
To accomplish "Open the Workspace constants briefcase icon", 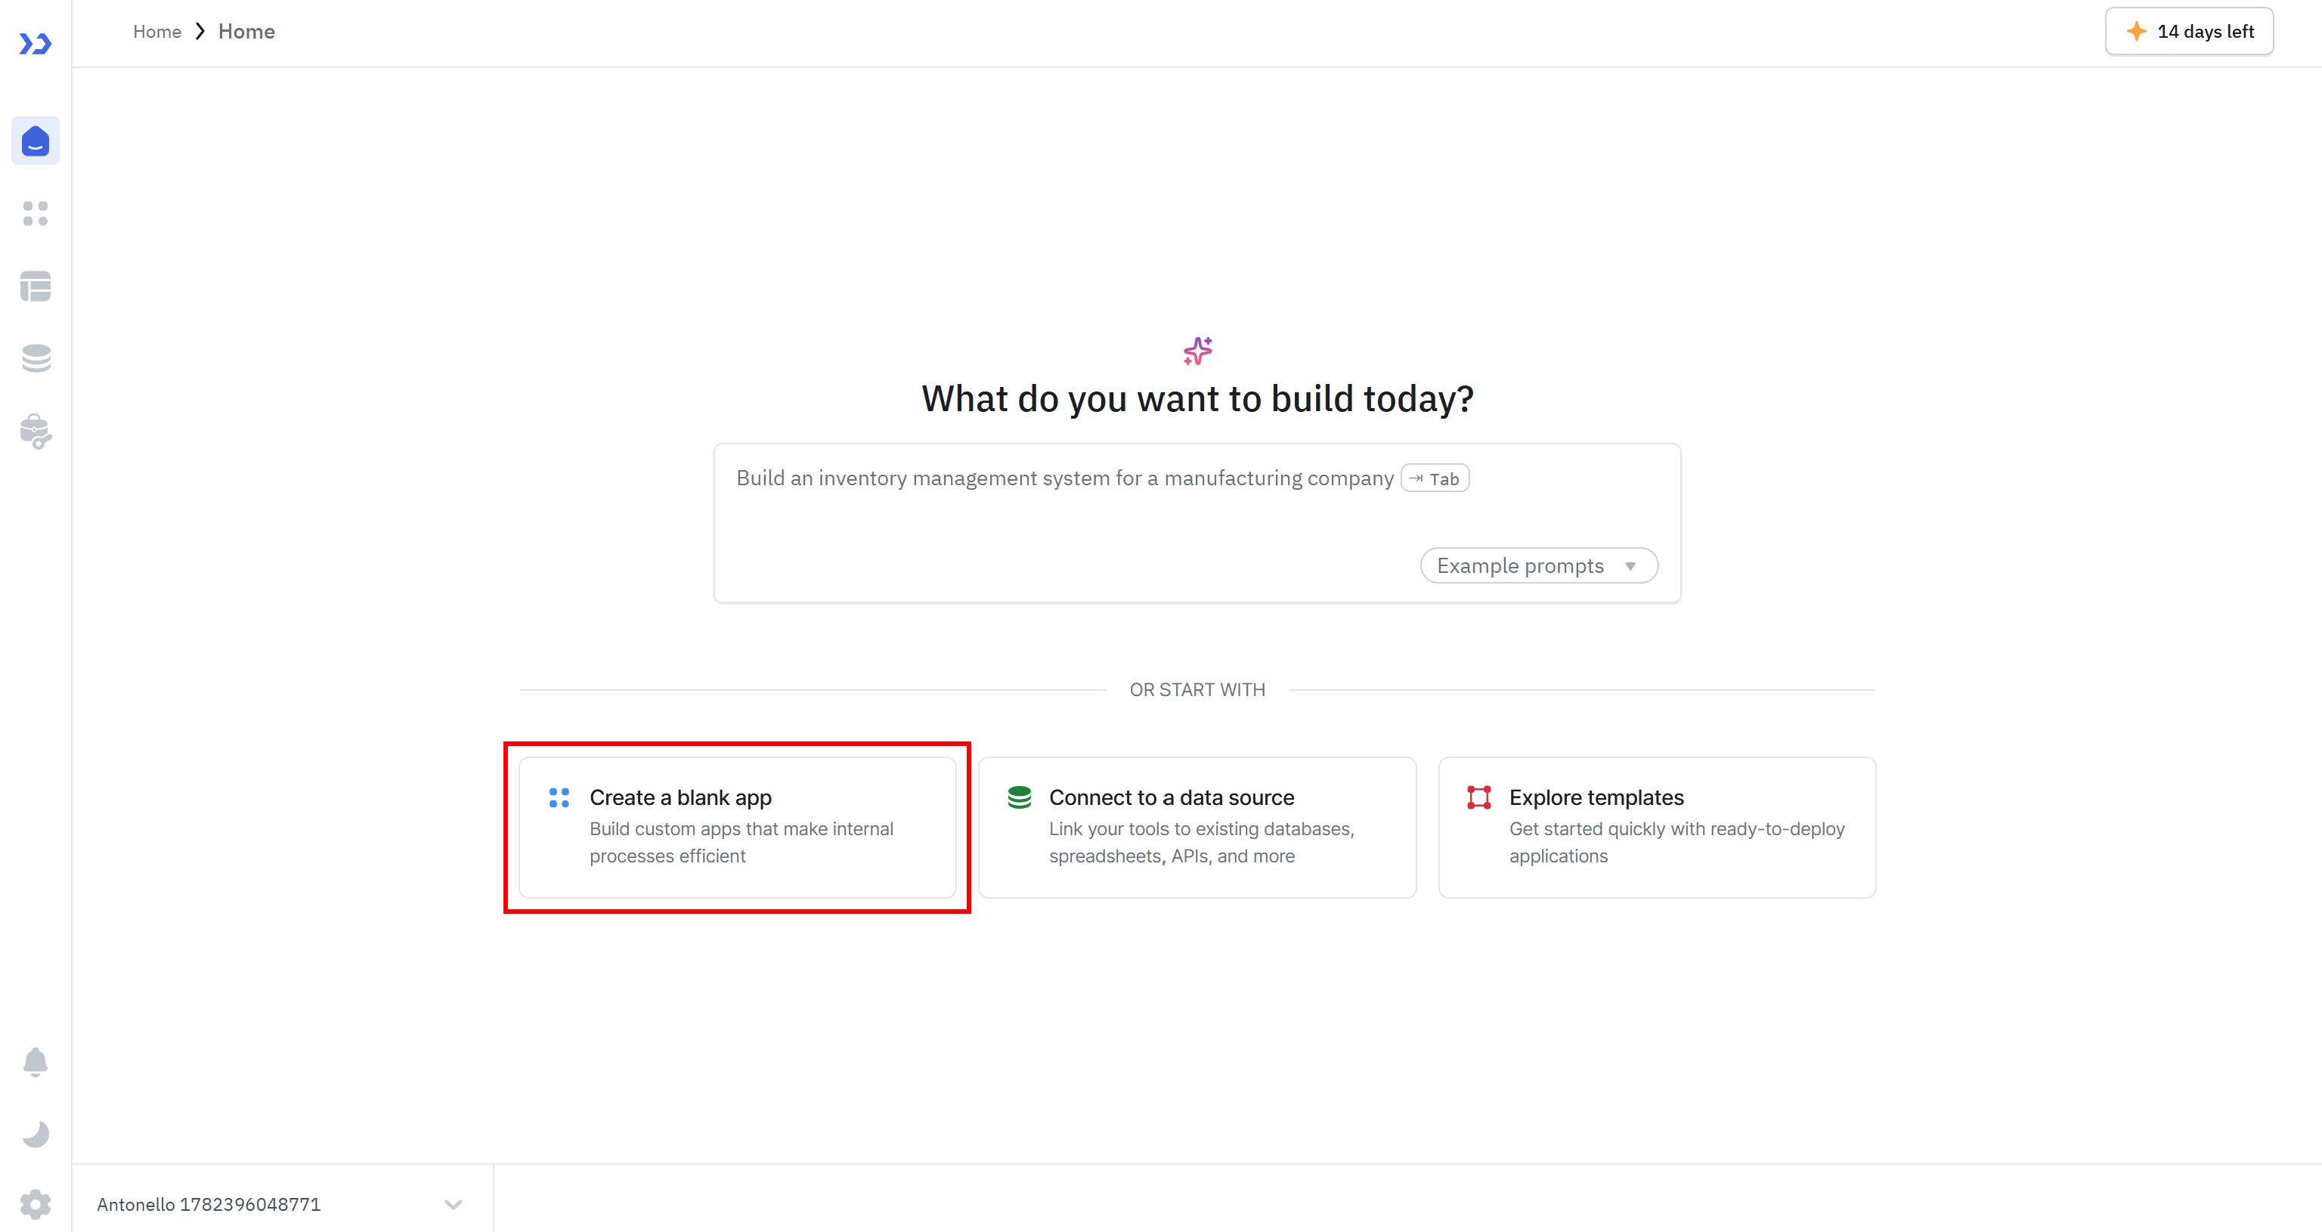I will point(36,432).
